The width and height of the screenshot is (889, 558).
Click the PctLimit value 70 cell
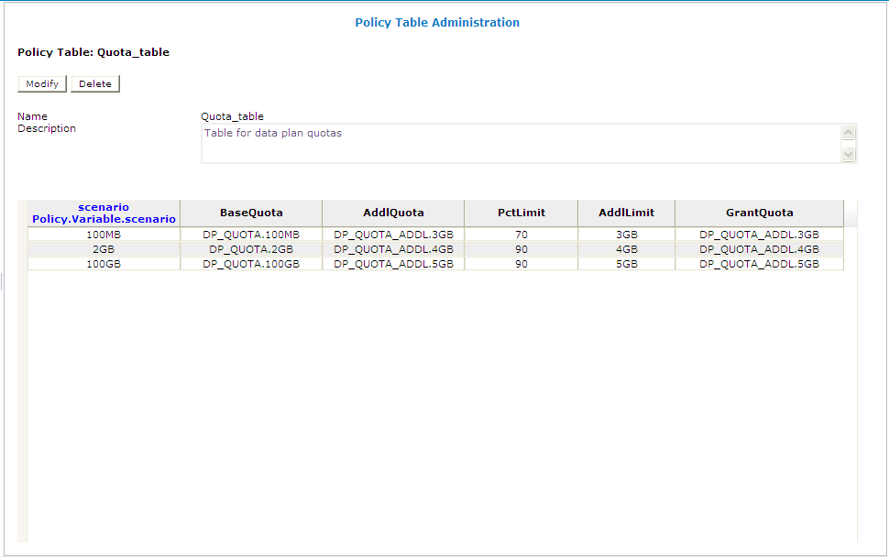pos(521,234)
